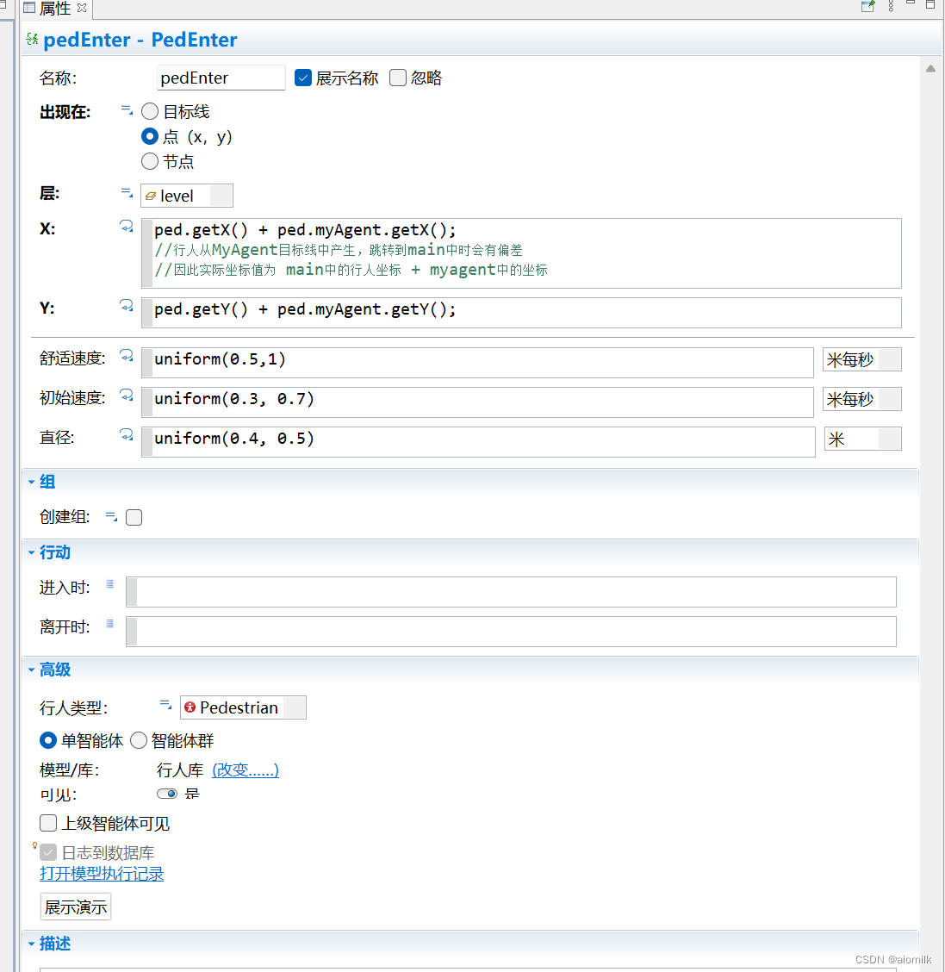Click the 展示演示 button
The image size is (945, 972).
[x=75, y=906]
